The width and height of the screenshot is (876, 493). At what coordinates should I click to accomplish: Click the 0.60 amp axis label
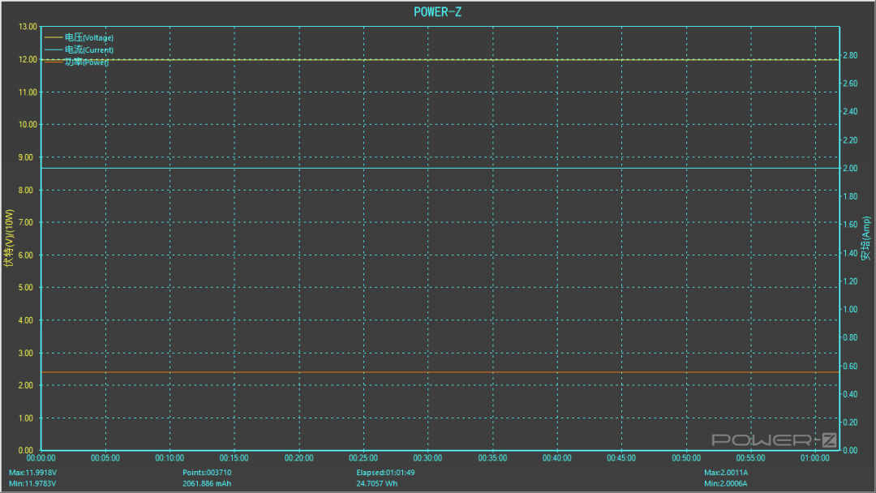(850, 367)
